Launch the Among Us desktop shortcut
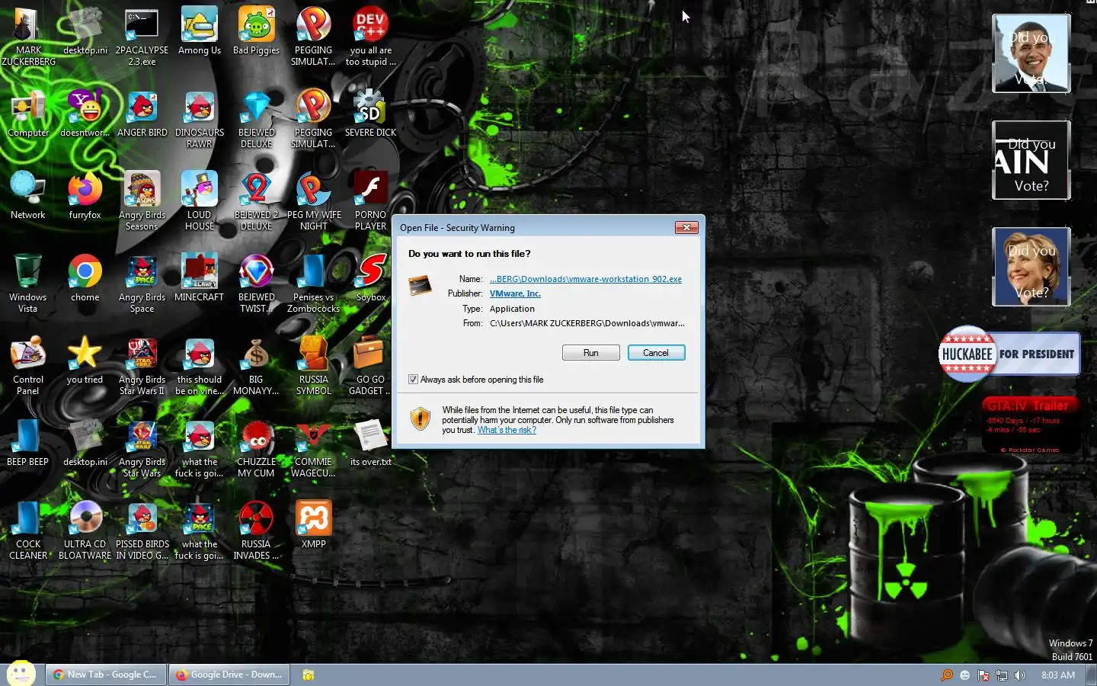This screenshot has width=1097, height=686. pyautogui.click(x=199, y=30)
